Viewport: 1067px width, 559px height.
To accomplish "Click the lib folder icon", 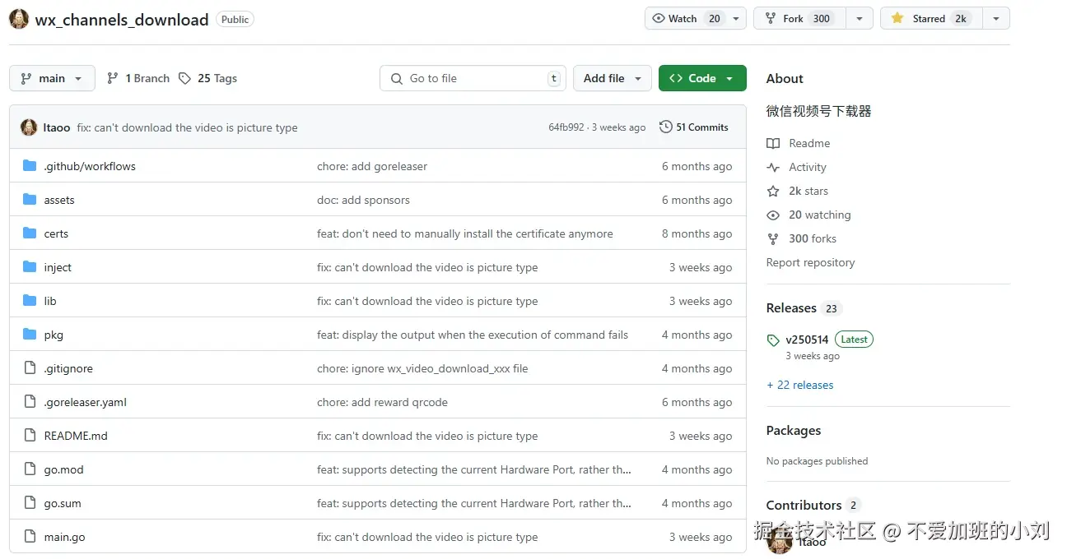I will 30,301.
